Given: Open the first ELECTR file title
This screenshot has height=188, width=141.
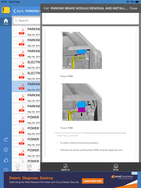Looking at the screenshot, I should pyautogui.click(x=34, y=62).
